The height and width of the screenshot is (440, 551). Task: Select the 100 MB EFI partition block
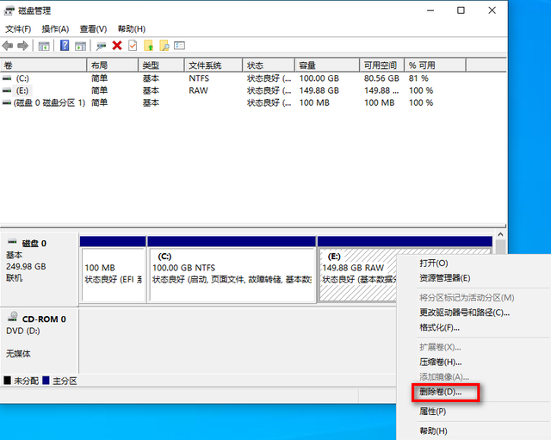(113, 275)
